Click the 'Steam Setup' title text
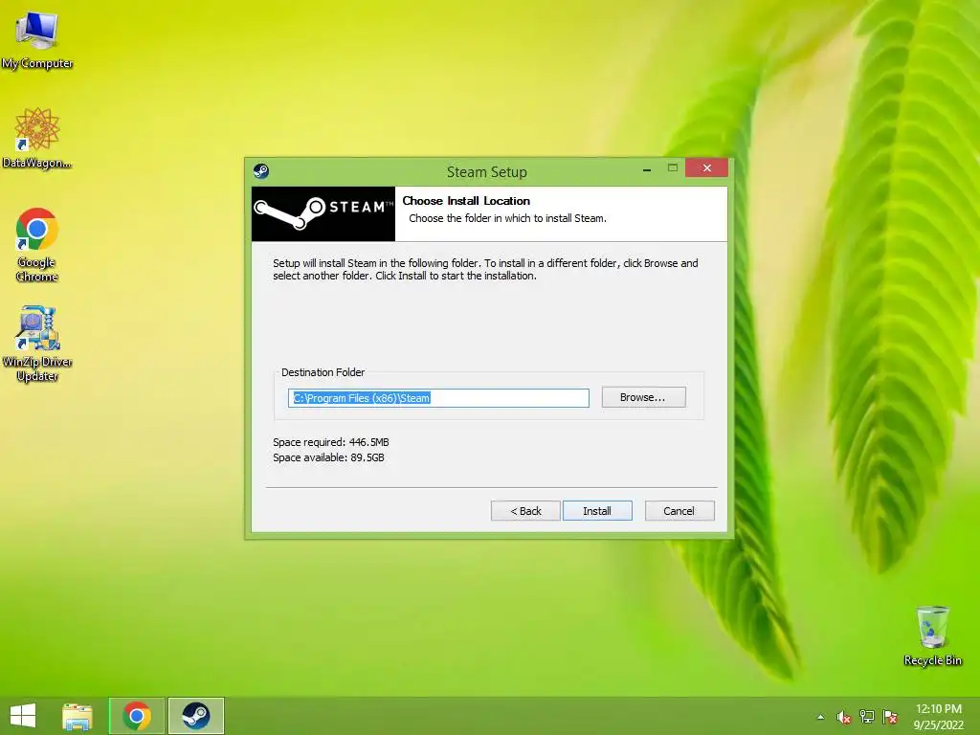Screen dimensions: 980x735 click(487, 172)
